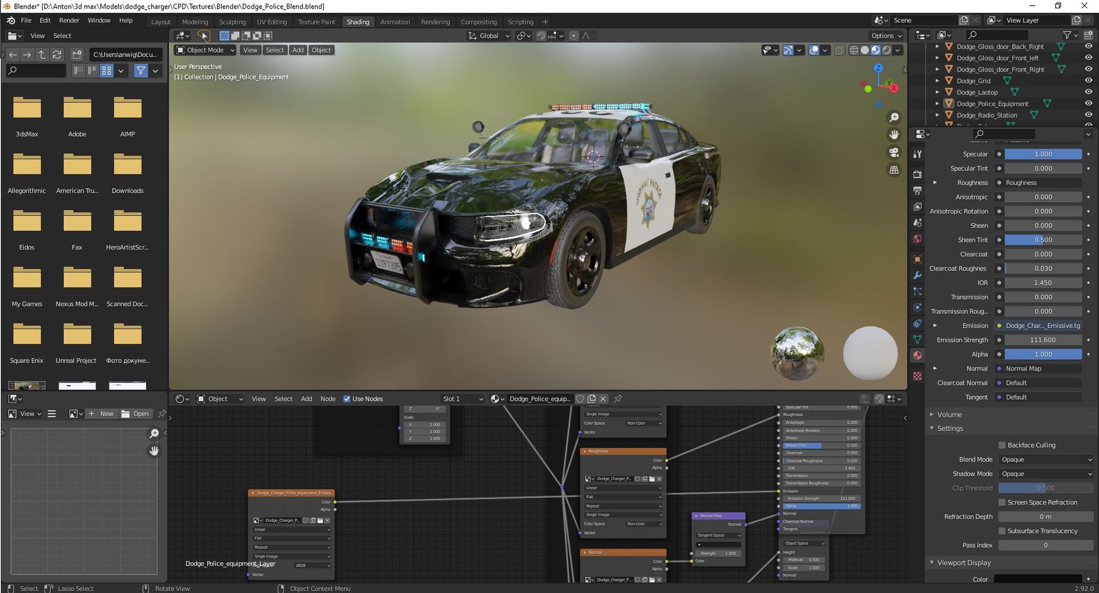This screenshot has height=593, width=1099.
Task: Click the New image button
Action: pyautogui.click(x=101, y=414)
